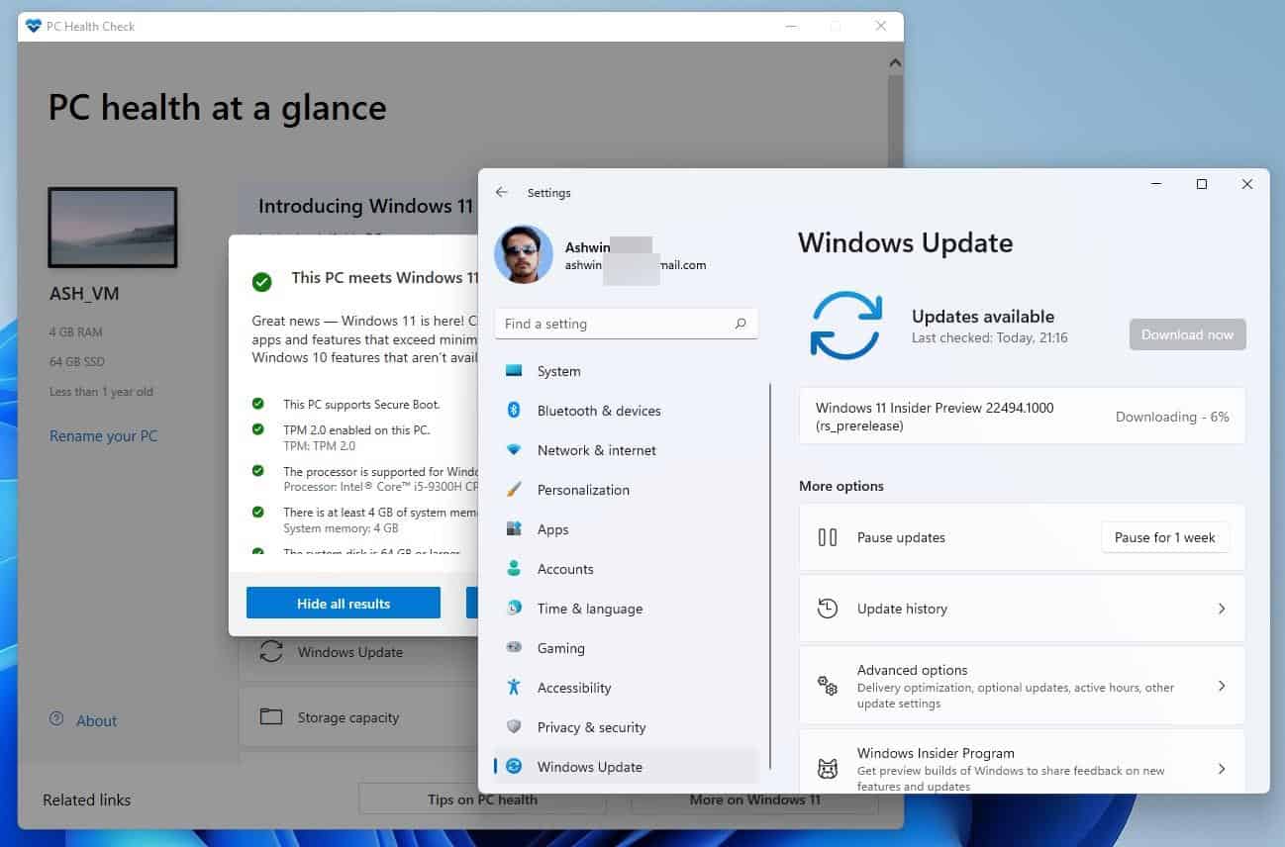Screen dimensions: 1285x847
Task: Click the PC wallpaper thumbnail above ASH_VM
Action: [x=113, y=228]
